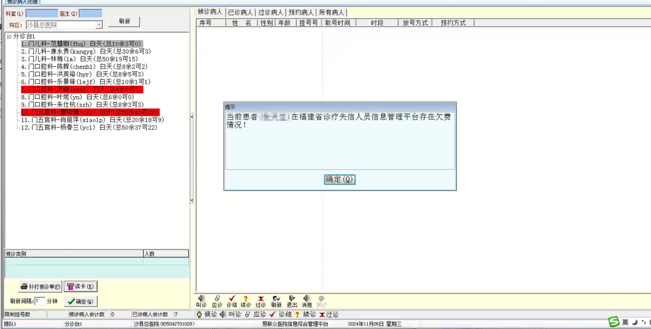Select 门儿科-康永贵(kangyg) tree row
The image size is (651, 329).
[x=86, y=51]
